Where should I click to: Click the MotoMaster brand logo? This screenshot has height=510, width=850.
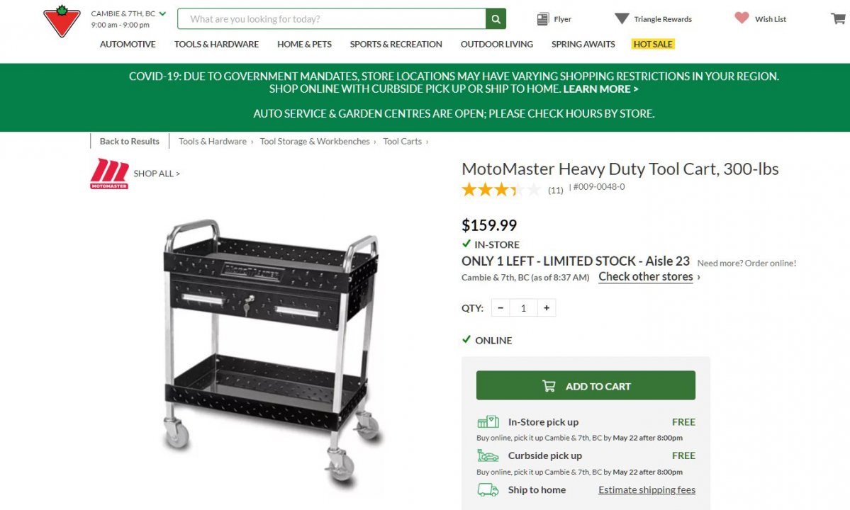point(108,173)
